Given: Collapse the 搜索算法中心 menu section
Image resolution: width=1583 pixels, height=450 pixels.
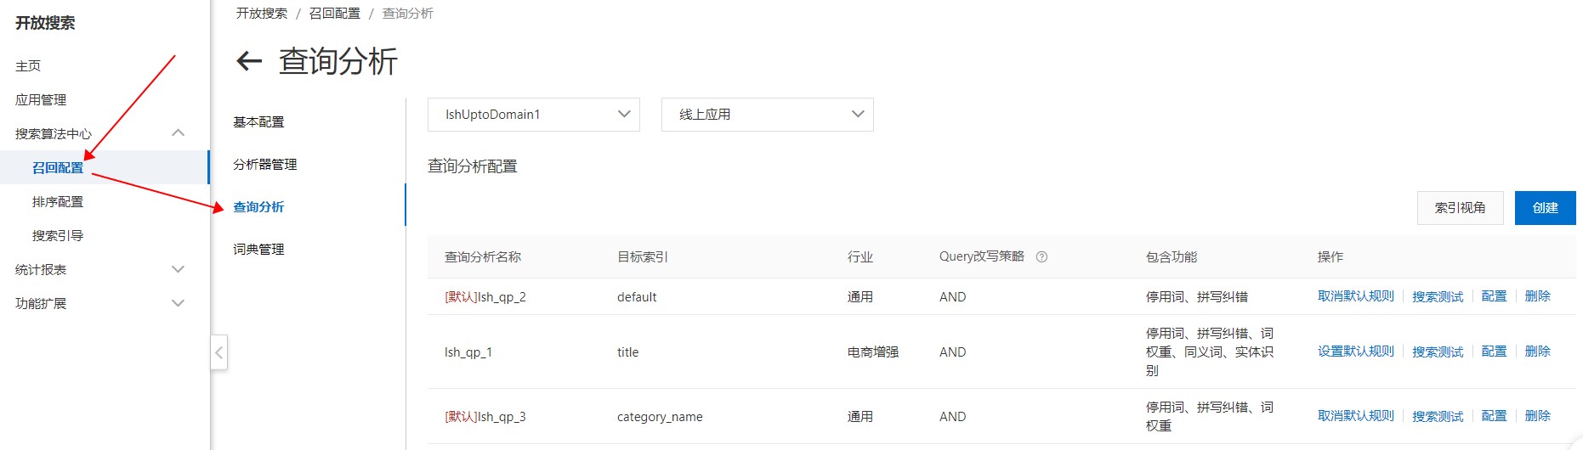Looking at the screenshot, I should point(178,133).
